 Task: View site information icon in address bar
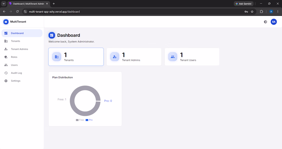(x=25, y=12)
